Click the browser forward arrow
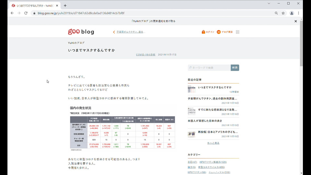The width and height of the screenshot is (311, 175). point(19,13)
